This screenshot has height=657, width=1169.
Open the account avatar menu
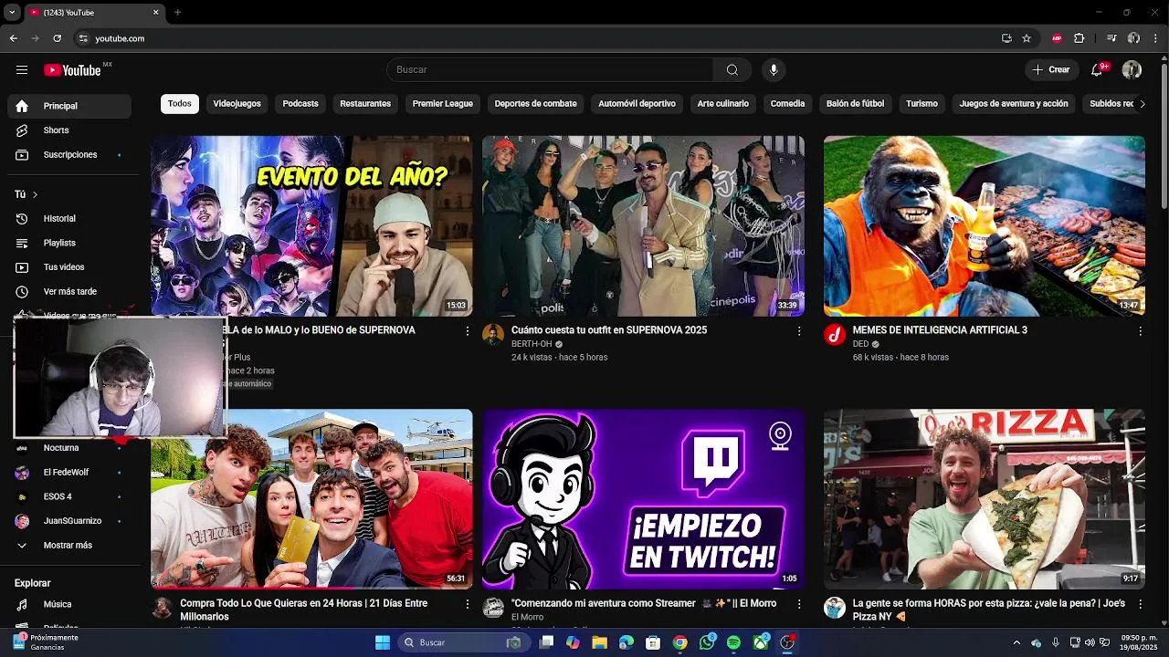click(1132, 70)
